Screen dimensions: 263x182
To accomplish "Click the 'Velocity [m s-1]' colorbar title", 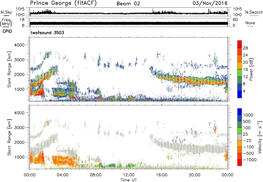I will click(260, 137).
